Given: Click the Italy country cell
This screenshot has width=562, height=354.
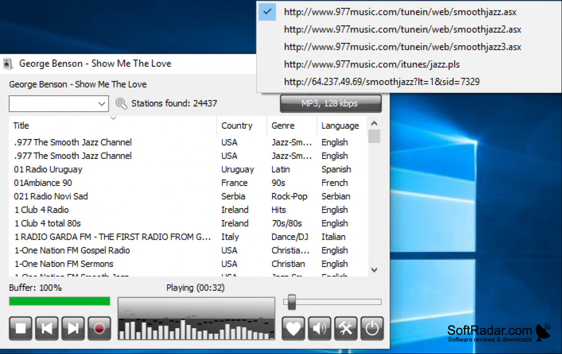Looking at the screenshot, I should (x=230, y=237).
